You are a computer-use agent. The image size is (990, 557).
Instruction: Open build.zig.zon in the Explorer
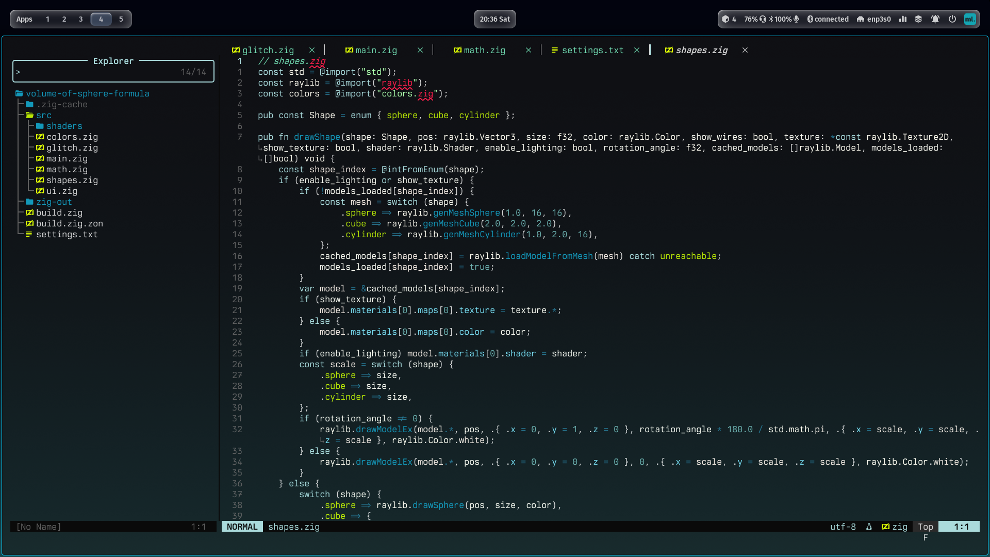coord(69,223)
